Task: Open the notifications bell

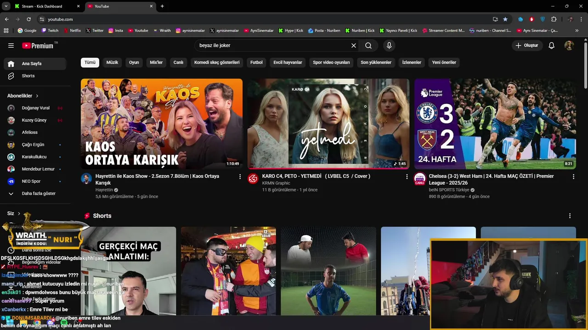Action: coord(552,45)
